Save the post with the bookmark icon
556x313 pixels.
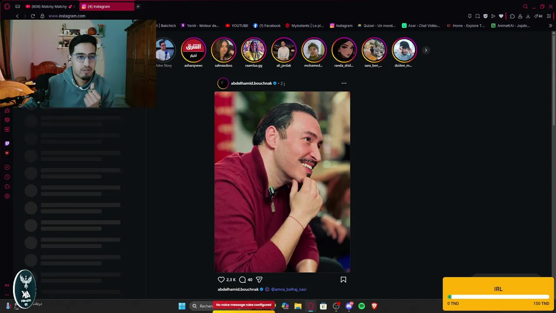point(343,280)
